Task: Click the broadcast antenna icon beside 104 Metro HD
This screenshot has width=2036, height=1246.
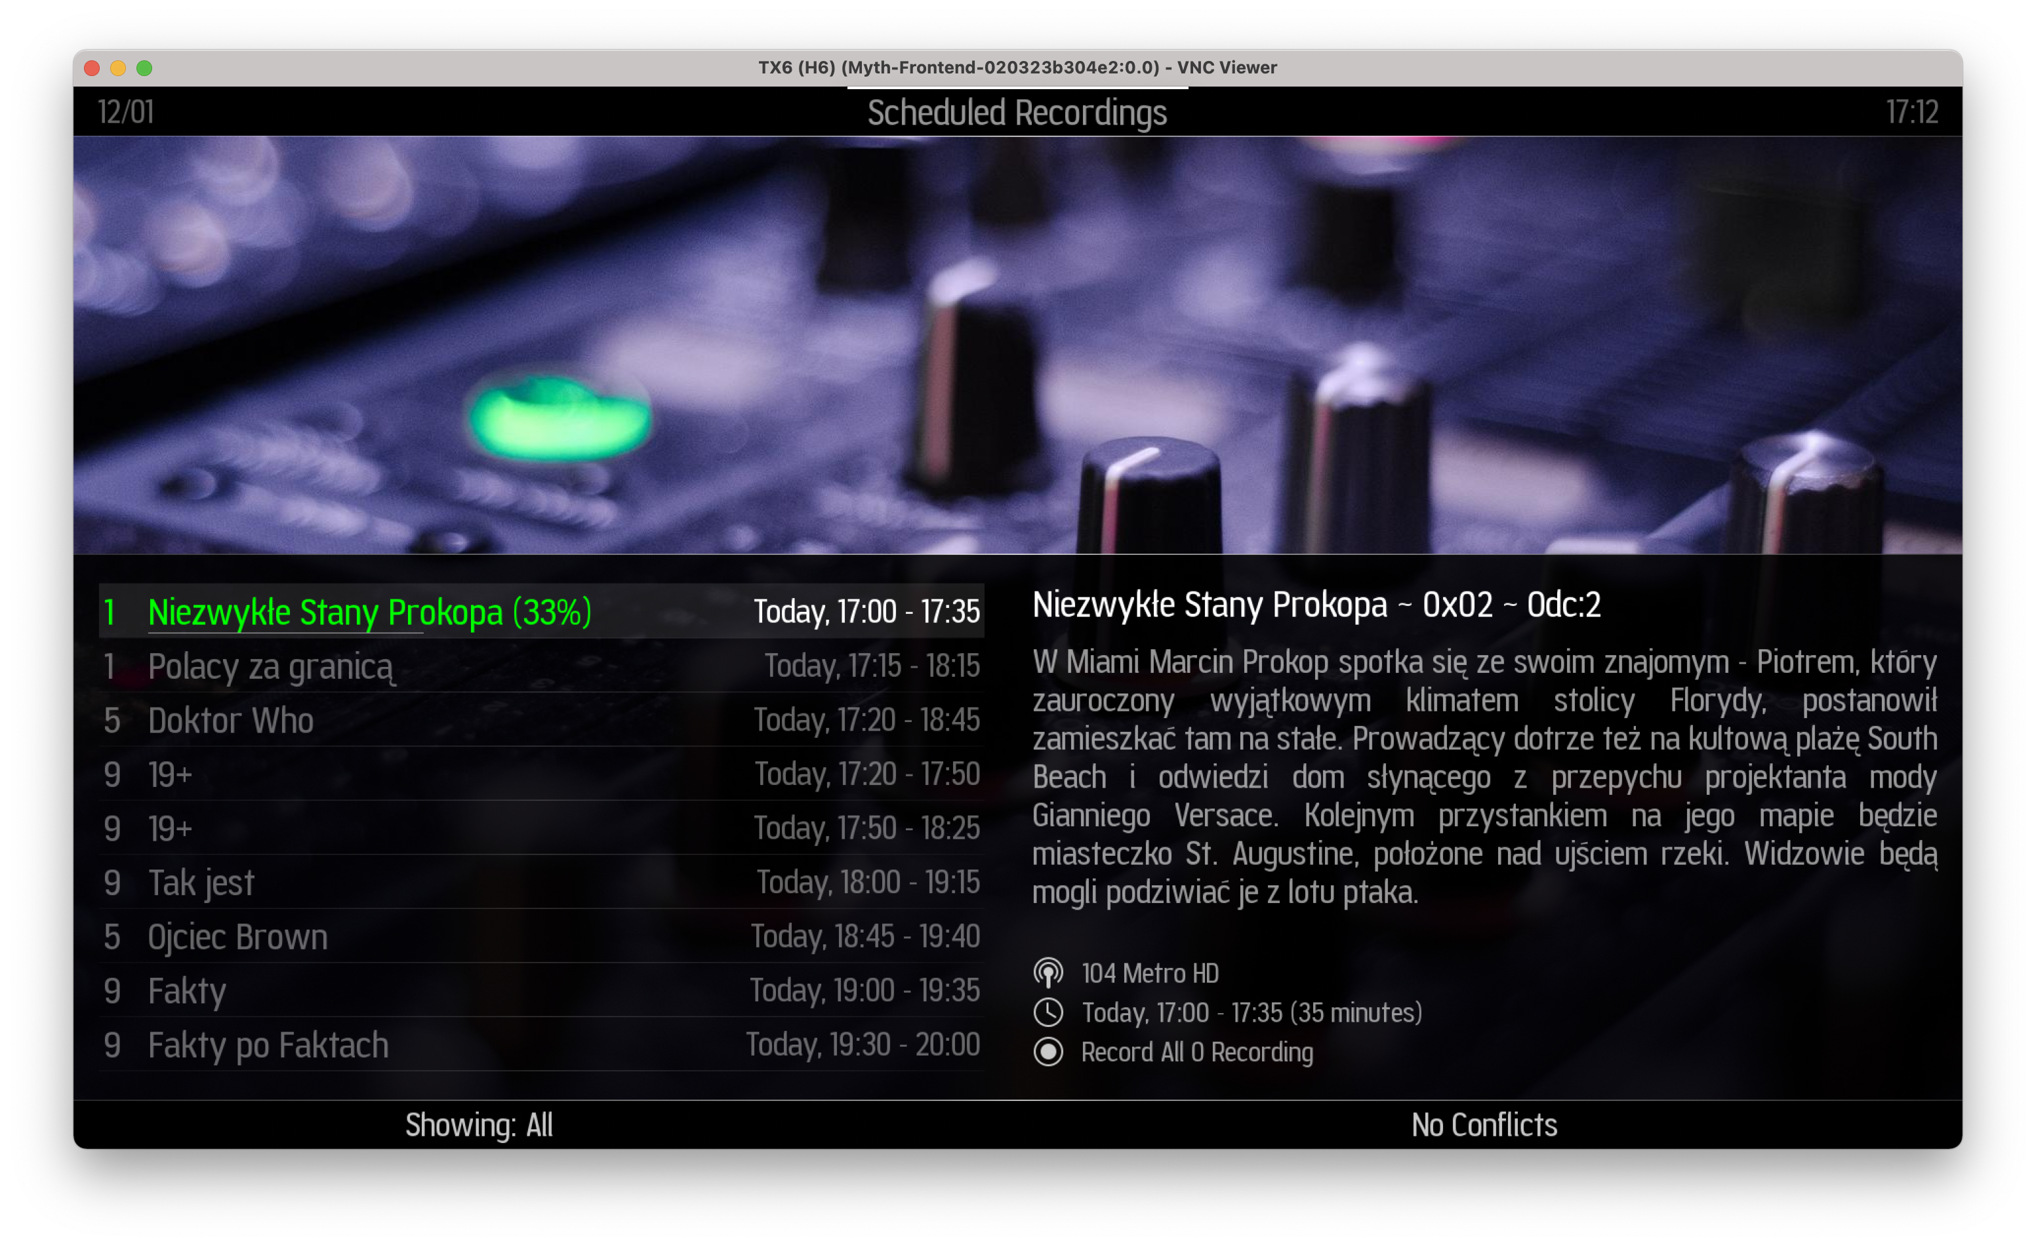Action: 1049,973
